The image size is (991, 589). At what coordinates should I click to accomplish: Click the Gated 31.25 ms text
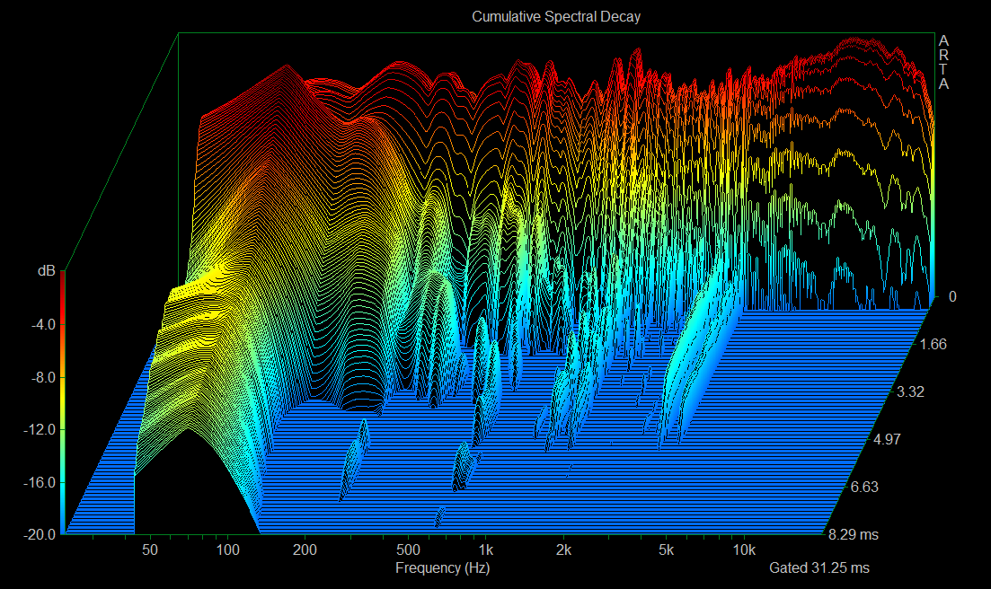[818, 568]
